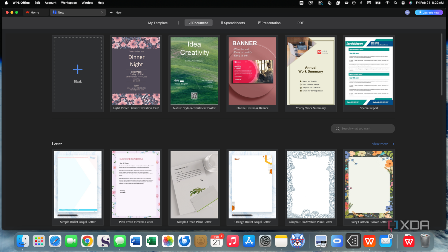Click the Search what you want field
448x252 pixels.
(x=363, y=129)
